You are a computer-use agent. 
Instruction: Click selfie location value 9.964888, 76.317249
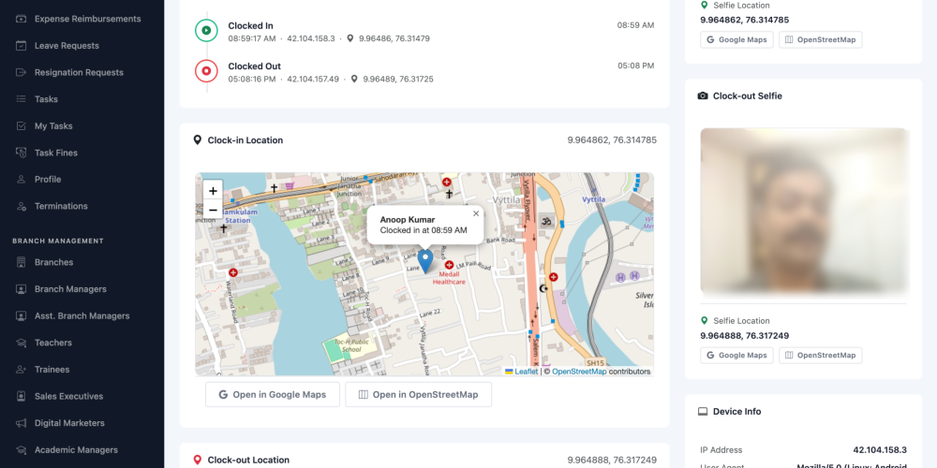[745, 335]
